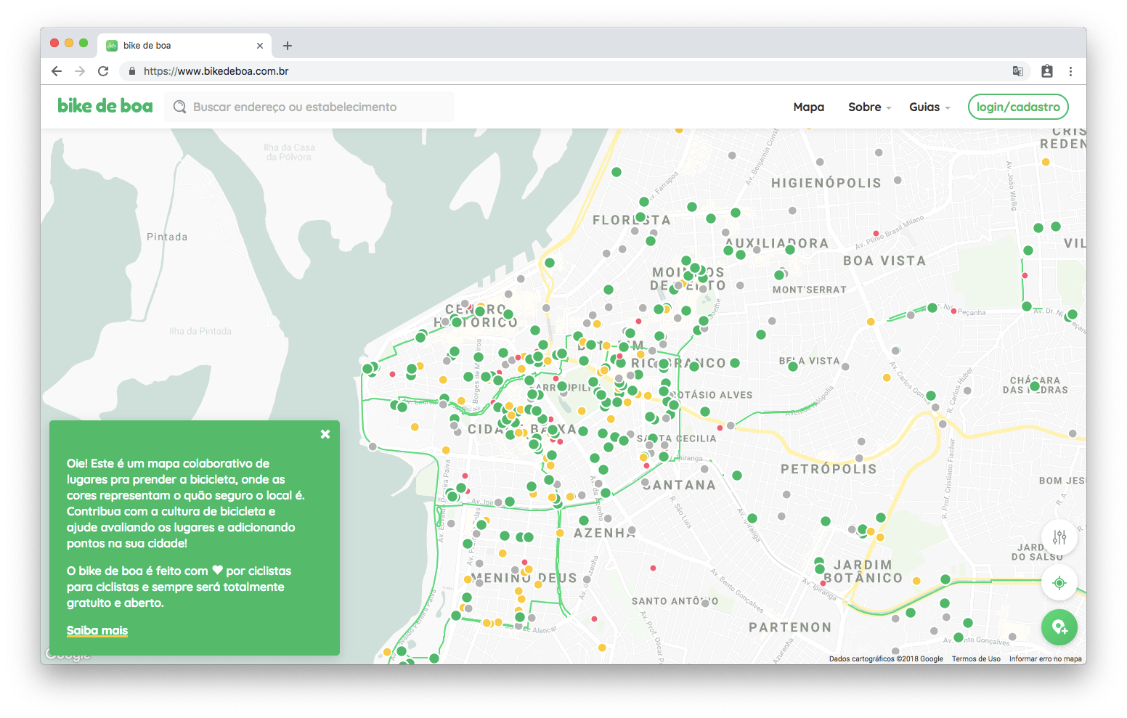Open Termos de Uso map link
The image size is (1127, 718).
point(976,659)
